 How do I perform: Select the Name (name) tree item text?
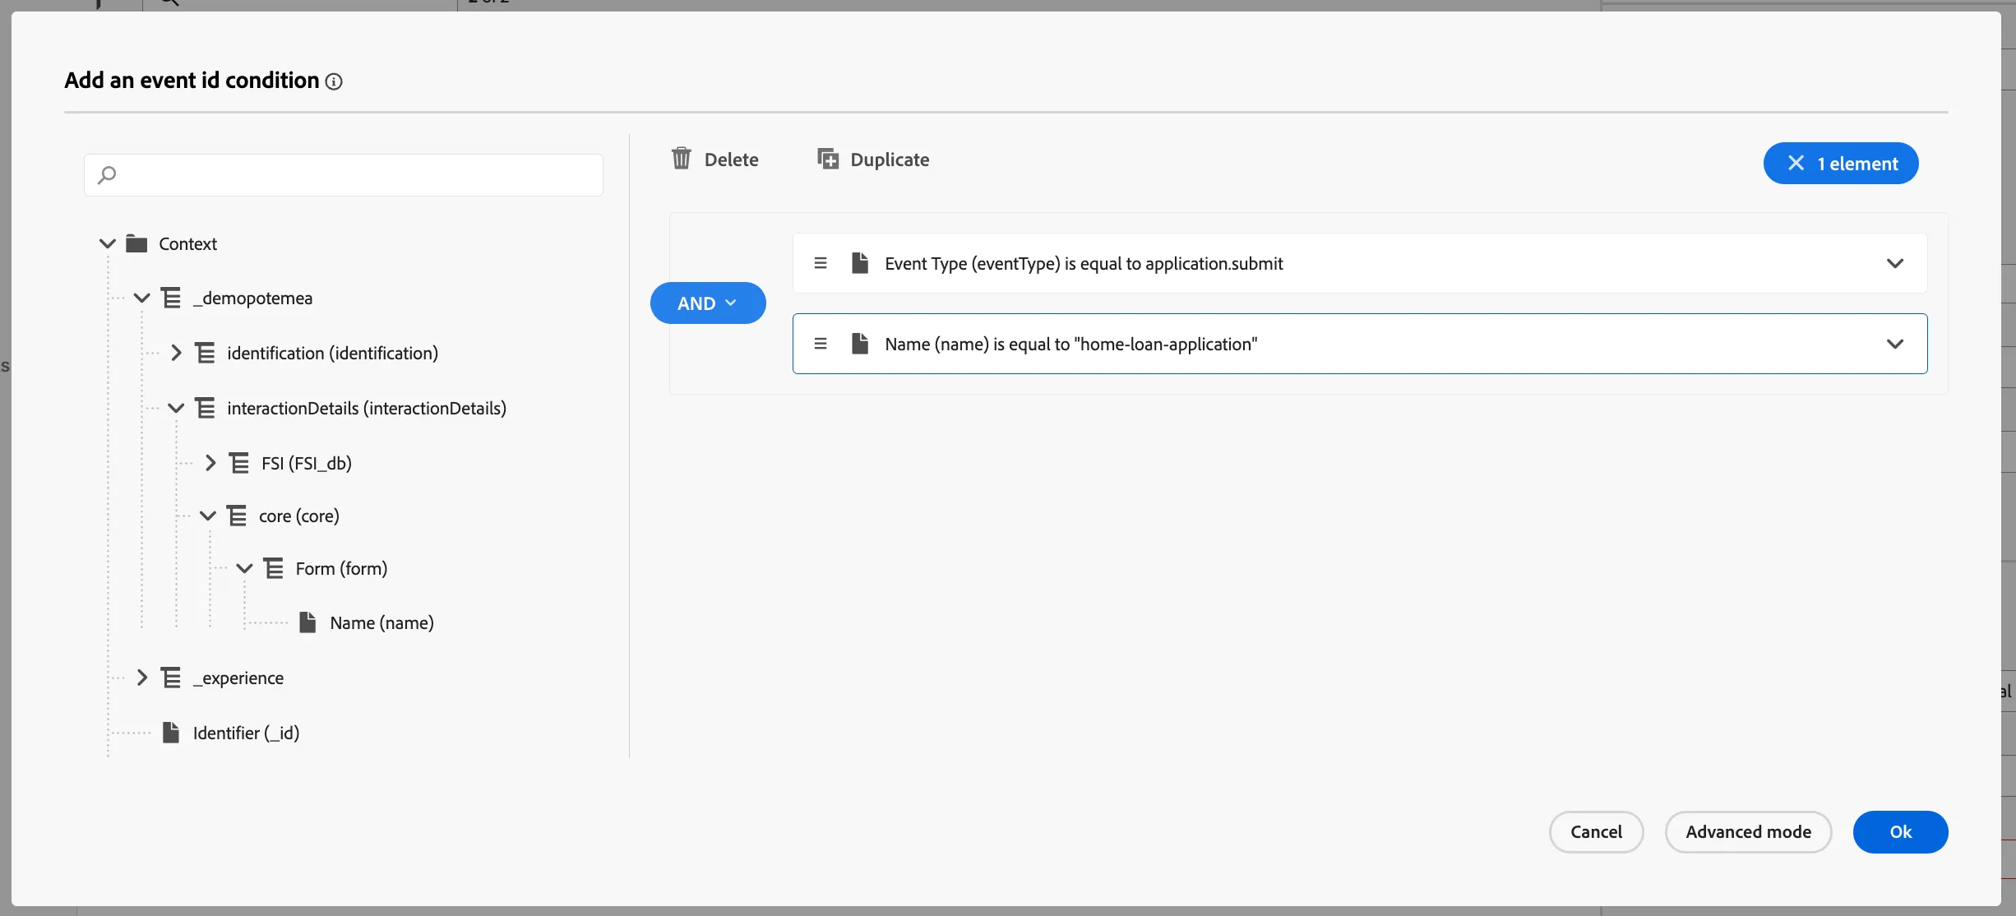point(382,623)
